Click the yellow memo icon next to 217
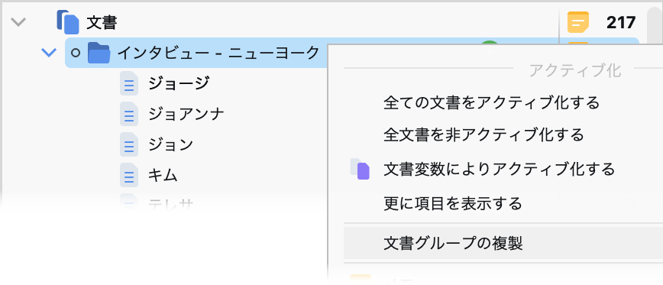Image resolution: width=663 pixels, height=285 pixels. click(578, 22)
